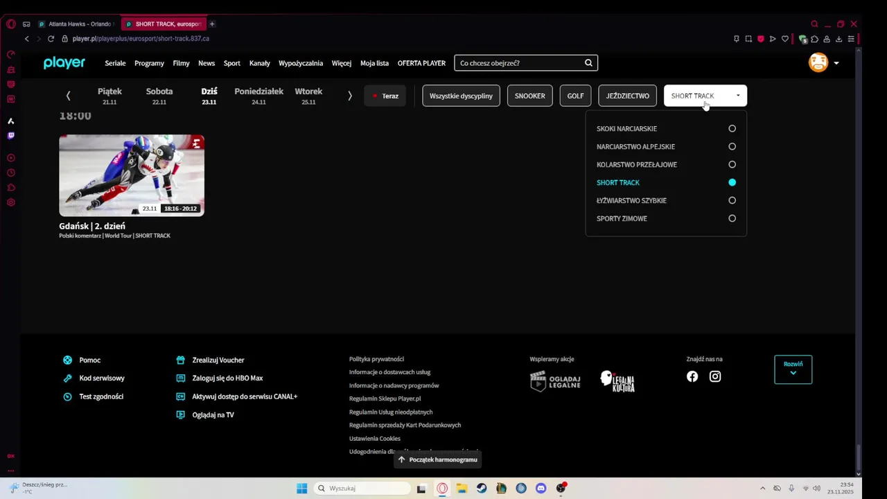
Task: Click the user avatar icon
Action: (x=818, y=62)
